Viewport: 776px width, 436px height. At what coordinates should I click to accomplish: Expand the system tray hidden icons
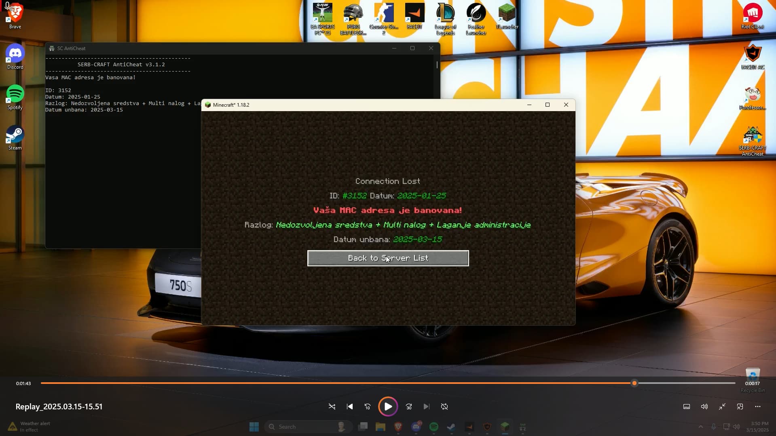coord(701,427)
